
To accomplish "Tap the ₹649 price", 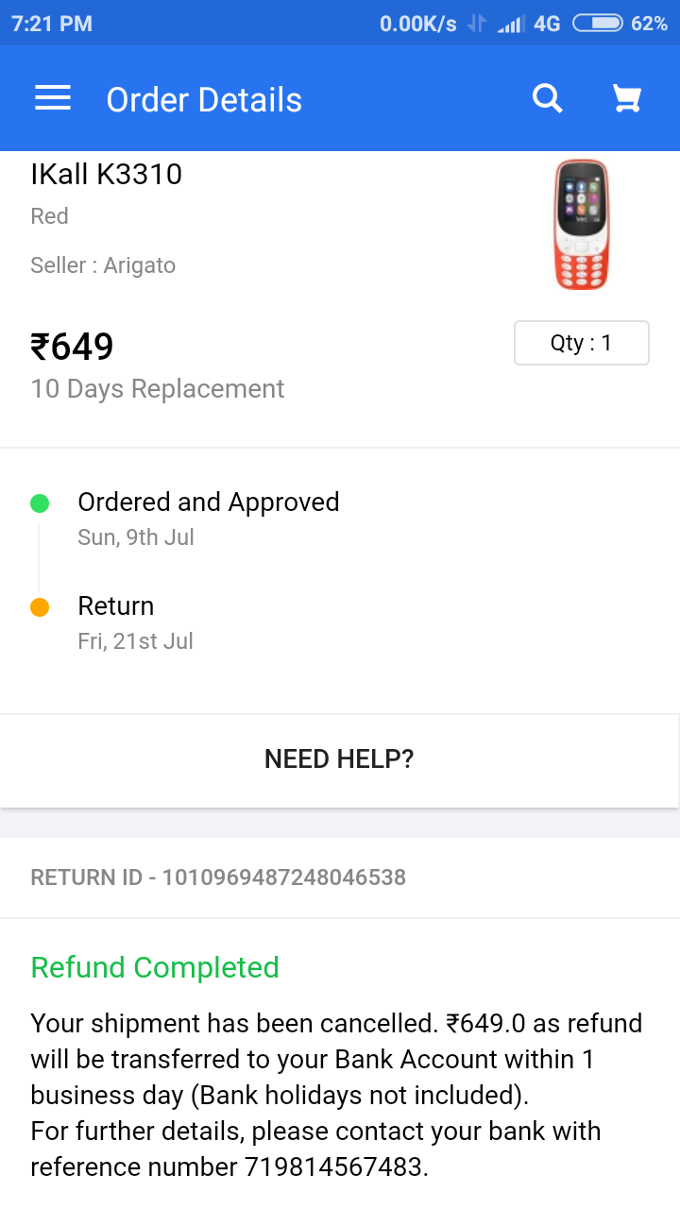I will (73, 347).
